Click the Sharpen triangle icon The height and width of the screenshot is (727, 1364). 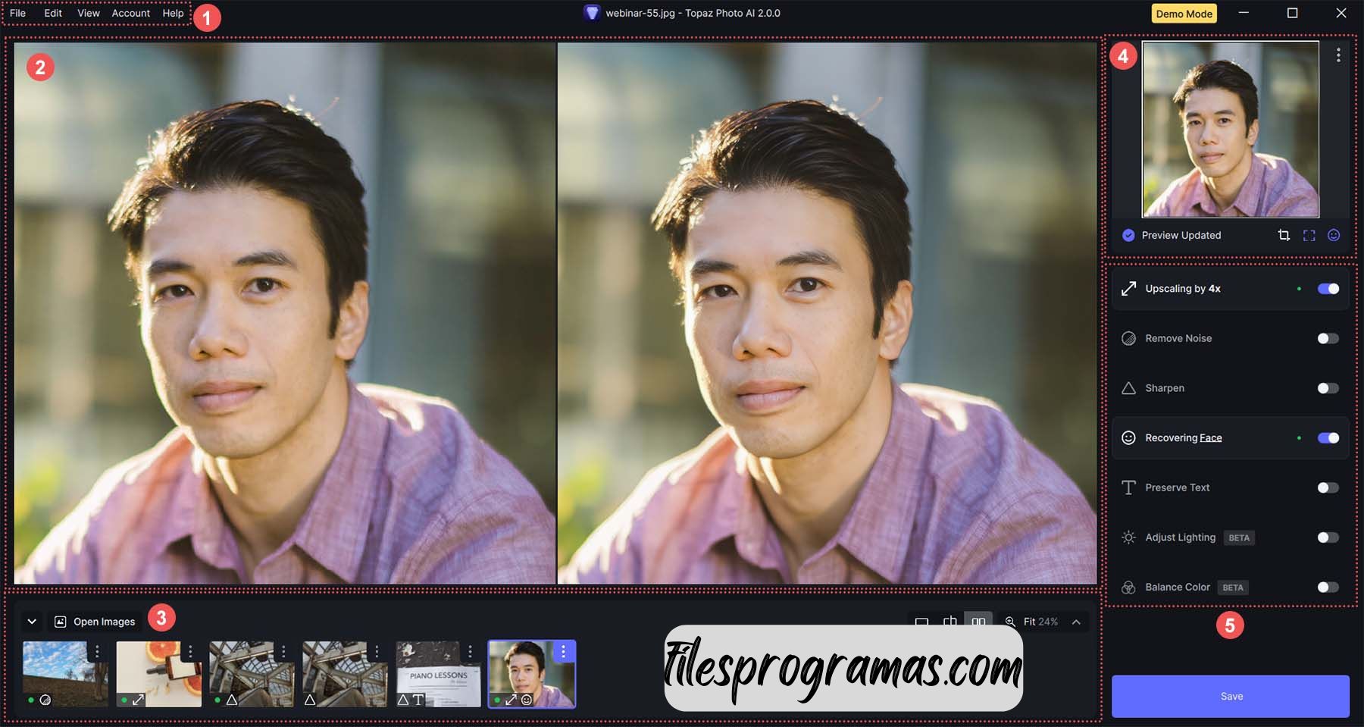point(1128,388)
